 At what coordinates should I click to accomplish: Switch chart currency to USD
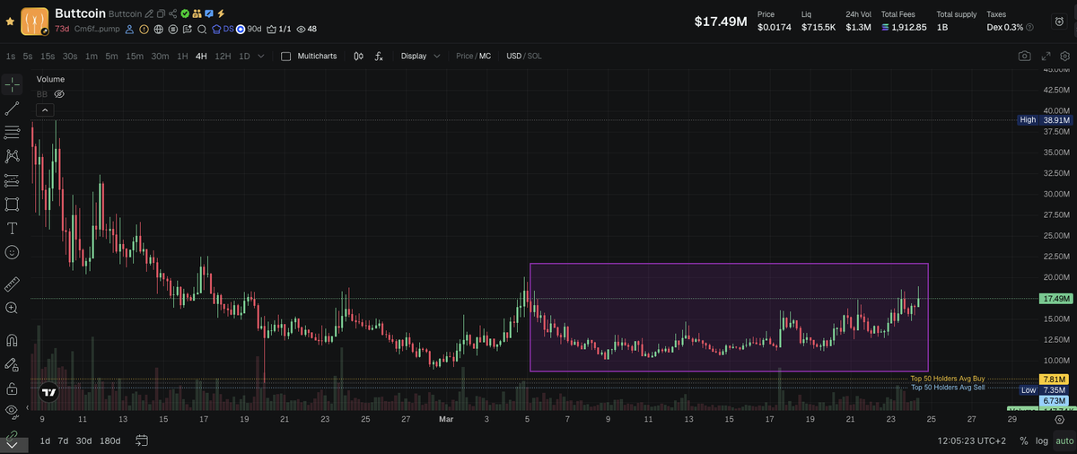point(513,56)
